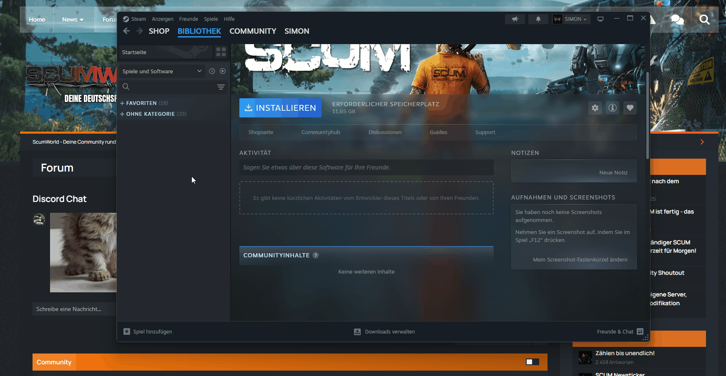Show game info icon
The height and width of the screenshot is (376, 726).
pyautogui.click(x=613, y=108)
